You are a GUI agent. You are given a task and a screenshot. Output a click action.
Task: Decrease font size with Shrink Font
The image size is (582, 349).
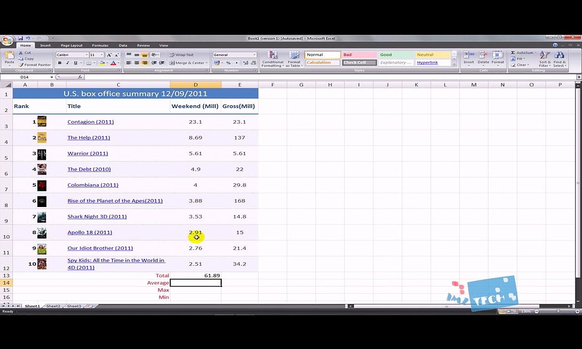point(116,55)
